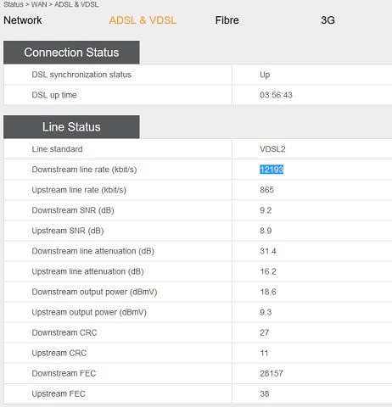Click the DSL up time value 03:56:43
Screen dimensions: 392x407
click(x=276, y=95)
